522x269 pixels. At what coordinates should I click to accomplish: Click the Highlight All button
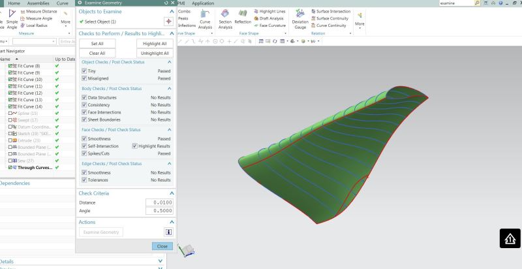pos(155,44)
